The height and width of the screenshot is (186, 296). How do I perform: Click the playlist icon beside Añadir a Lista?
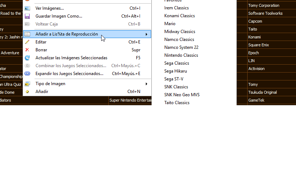click(x=27, y=34)
